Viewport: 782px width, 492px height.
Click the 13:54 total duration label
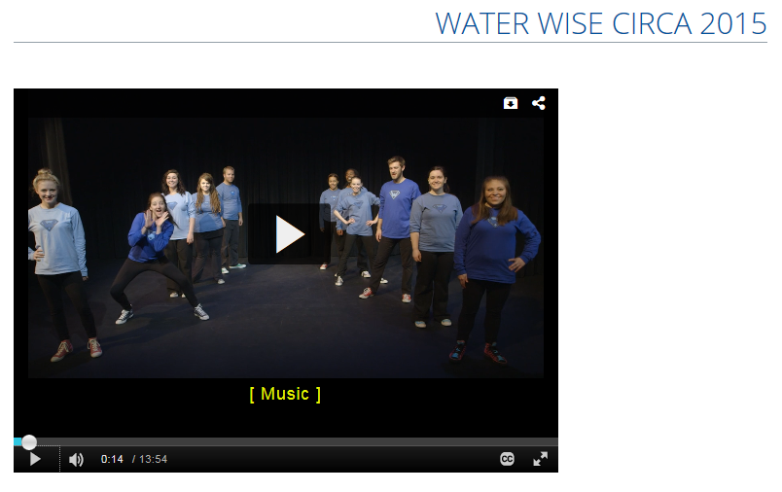tap(153, 459)
